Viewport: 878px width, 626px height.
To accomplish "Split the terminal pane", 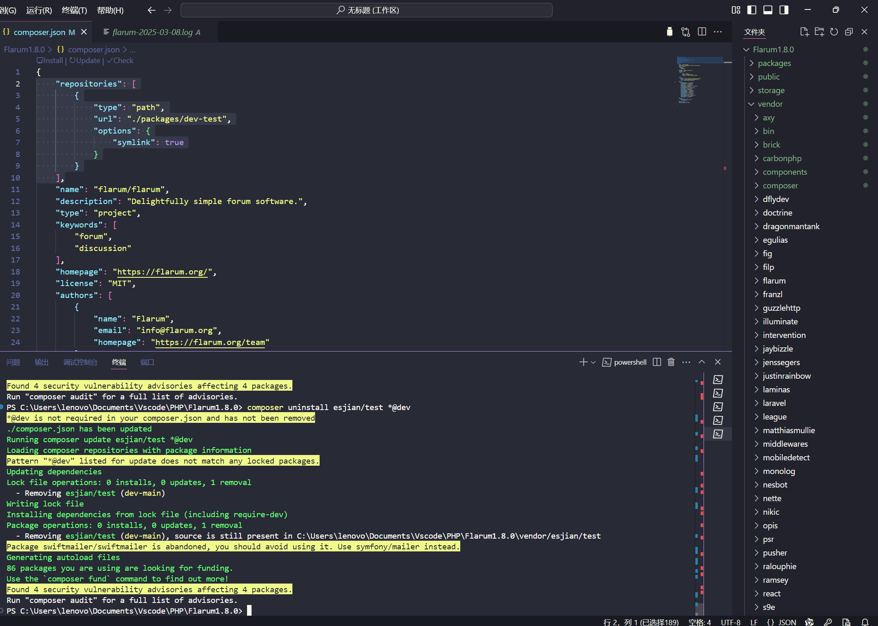I will [657, 362].
